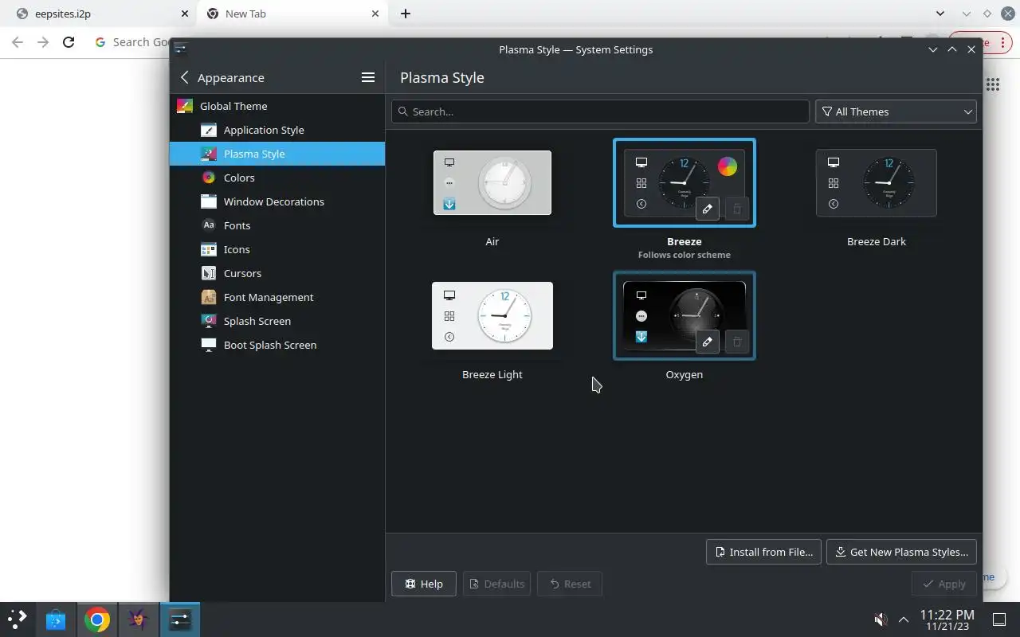Select the Breeze theme thumbnail
Screen dimensions: 1020x637
[x=685, y=182]
